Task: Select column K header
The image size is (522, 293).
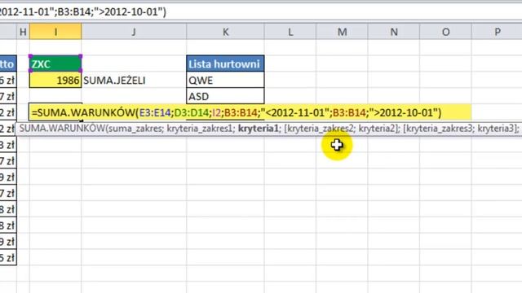Action: click(x=225, y=32)
